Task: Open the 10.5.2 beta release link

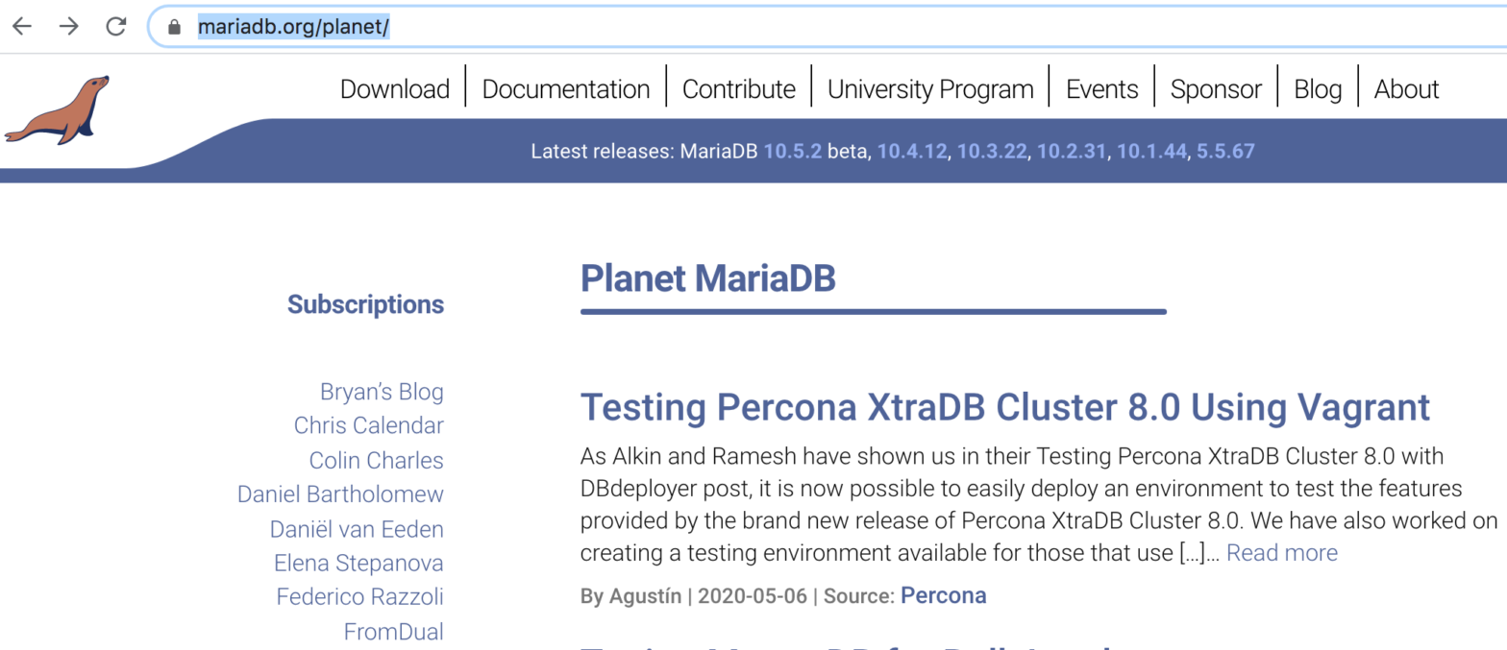Action: pyautogui.click(x=793, y=151)
